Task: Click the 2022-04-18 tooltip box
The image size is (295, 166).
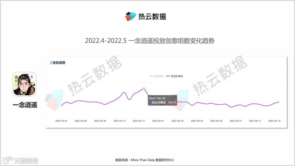Action: pyautogui.click(x=162, y=100)
